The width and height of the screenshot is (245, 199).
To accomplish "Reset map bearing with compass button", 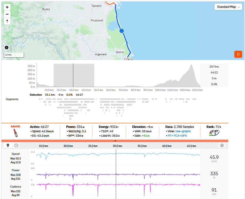I will tap(7, 21).
